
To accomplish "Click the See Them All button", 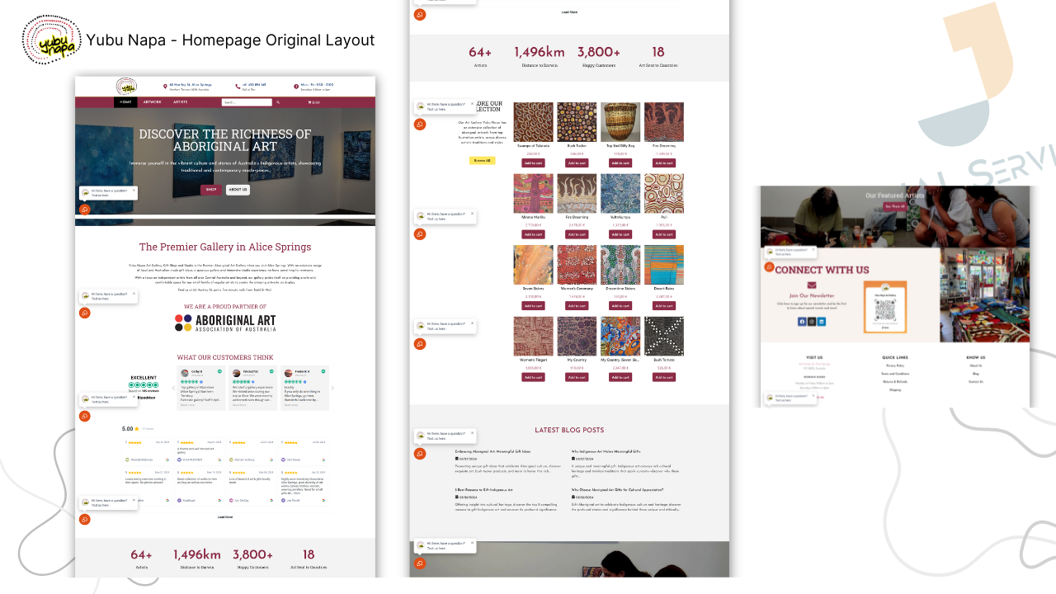I will point(895,206).
